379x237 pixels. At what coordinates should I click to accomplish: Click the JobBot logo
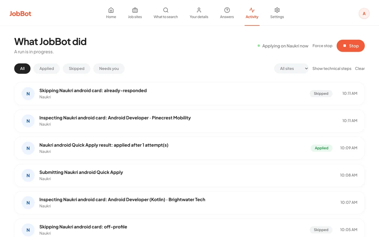pos(20,14)
